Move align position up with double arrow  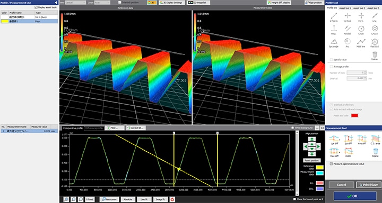pyautogui.click(x=312, y=139)
